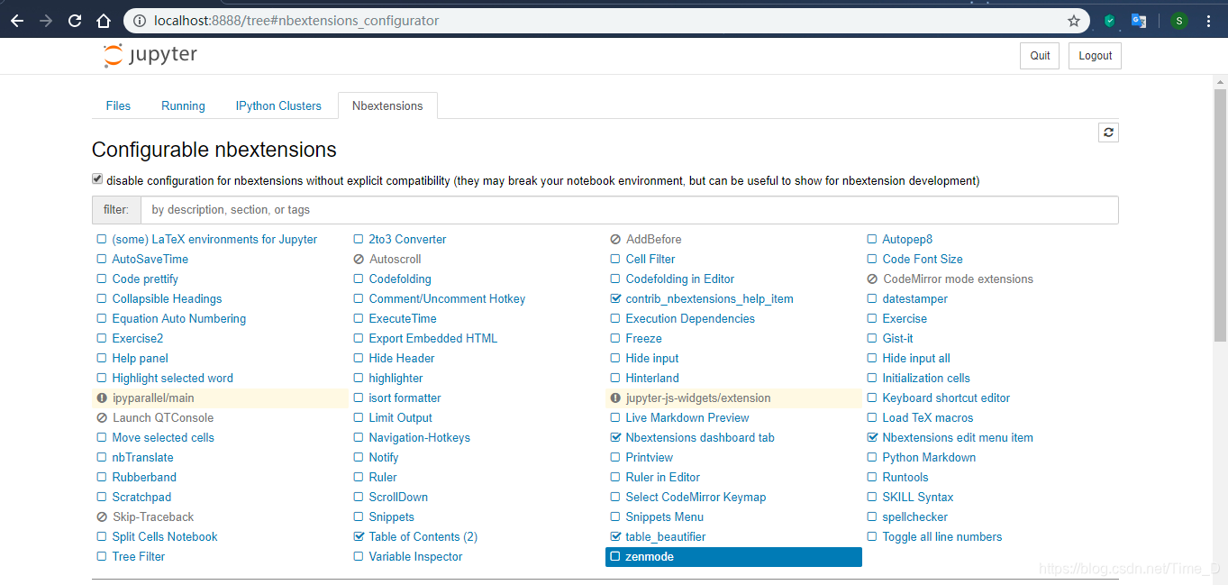Uncheck Nbextensions edit menu item
Viewport: 1228px width, 585px height.
(x=872, y=437)
